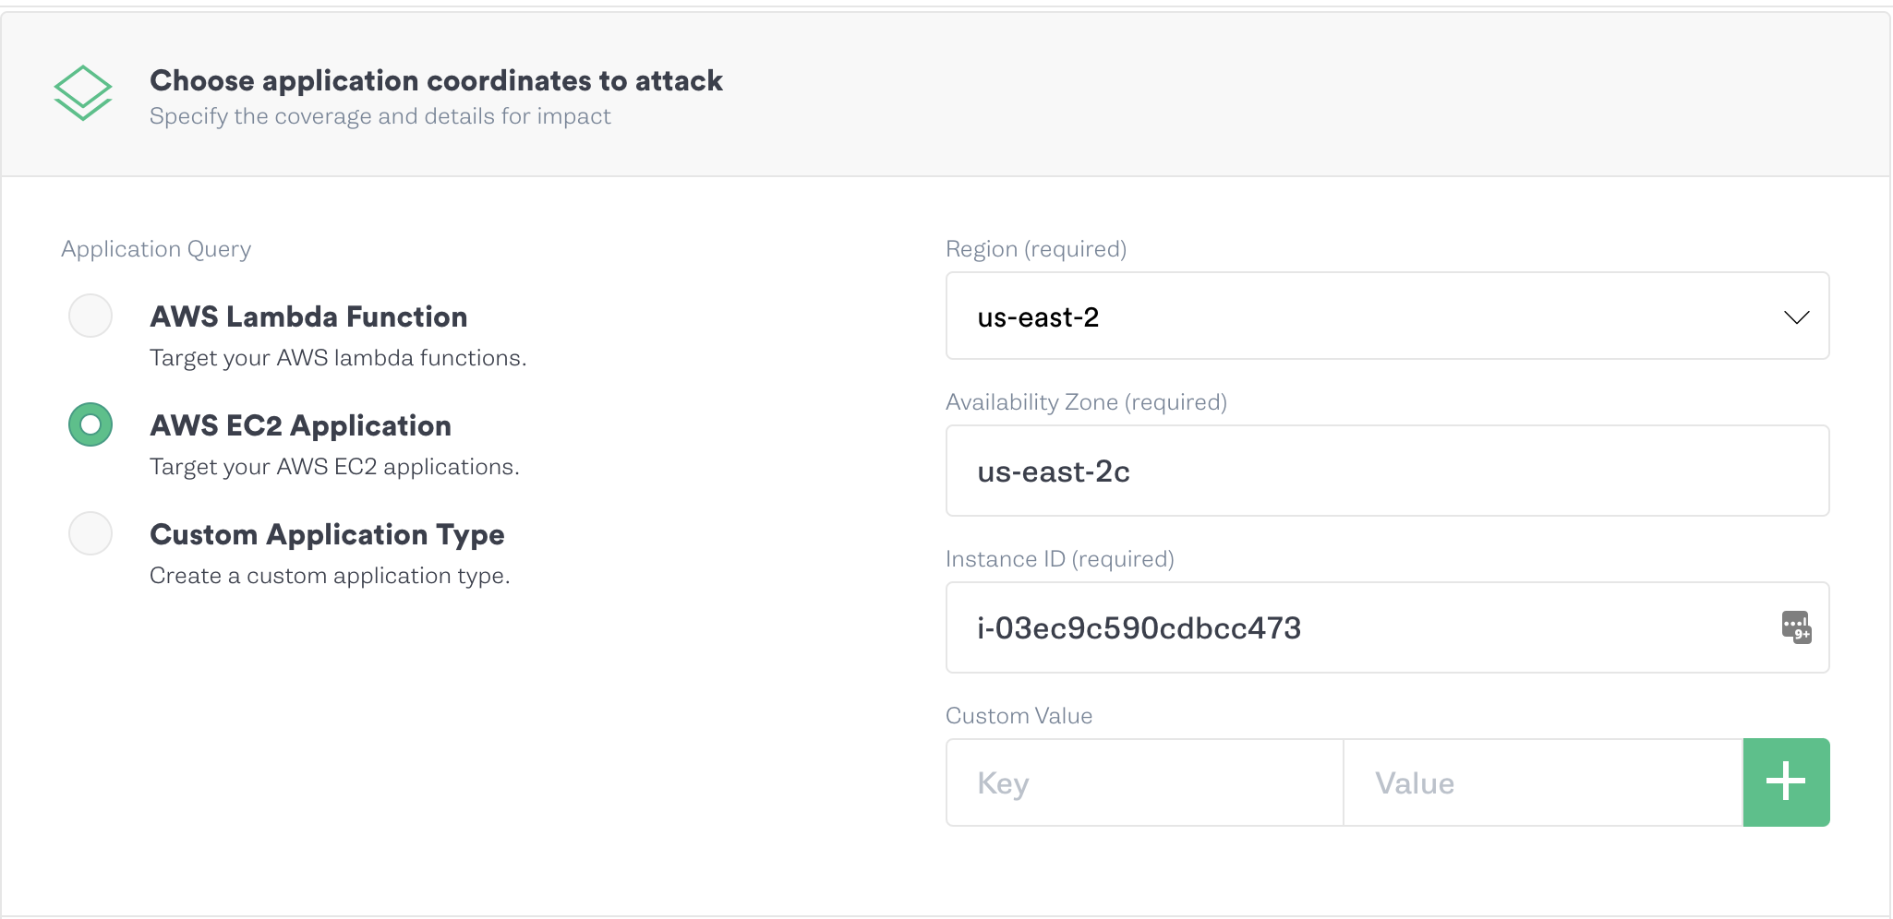Click the 'Region (required)' label

coord(1036,249)
